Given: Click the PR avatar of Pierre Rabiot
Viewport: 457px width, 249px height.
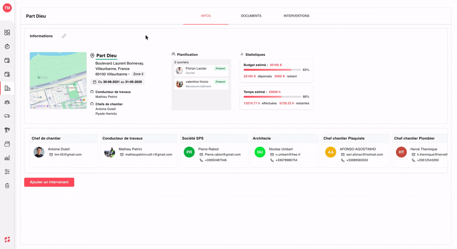Looking at the screenshot, I should [x=189, y=152].
